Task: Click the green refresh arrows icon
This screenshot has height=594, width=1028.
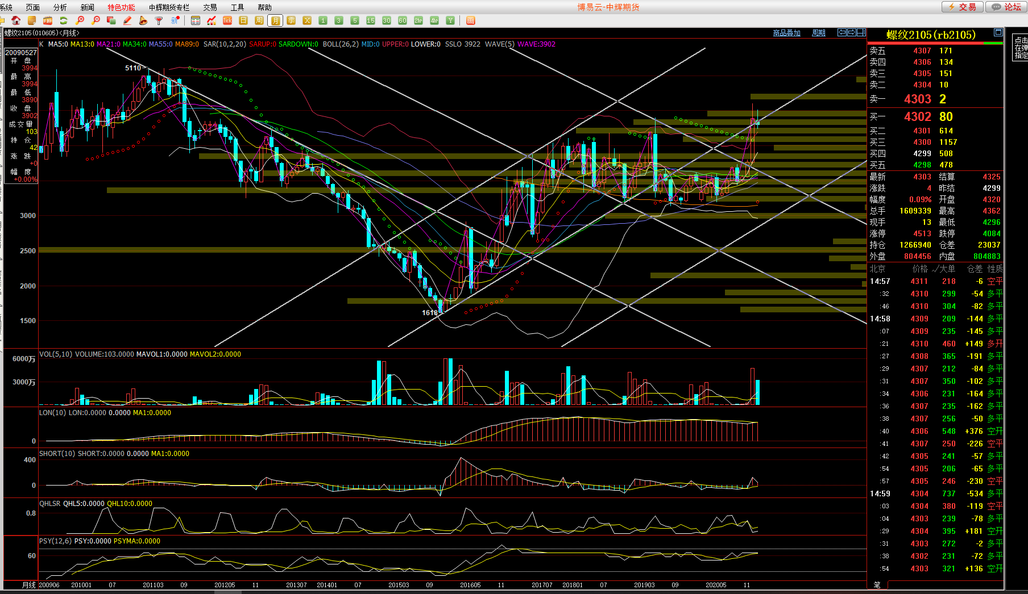Action: 64,20
